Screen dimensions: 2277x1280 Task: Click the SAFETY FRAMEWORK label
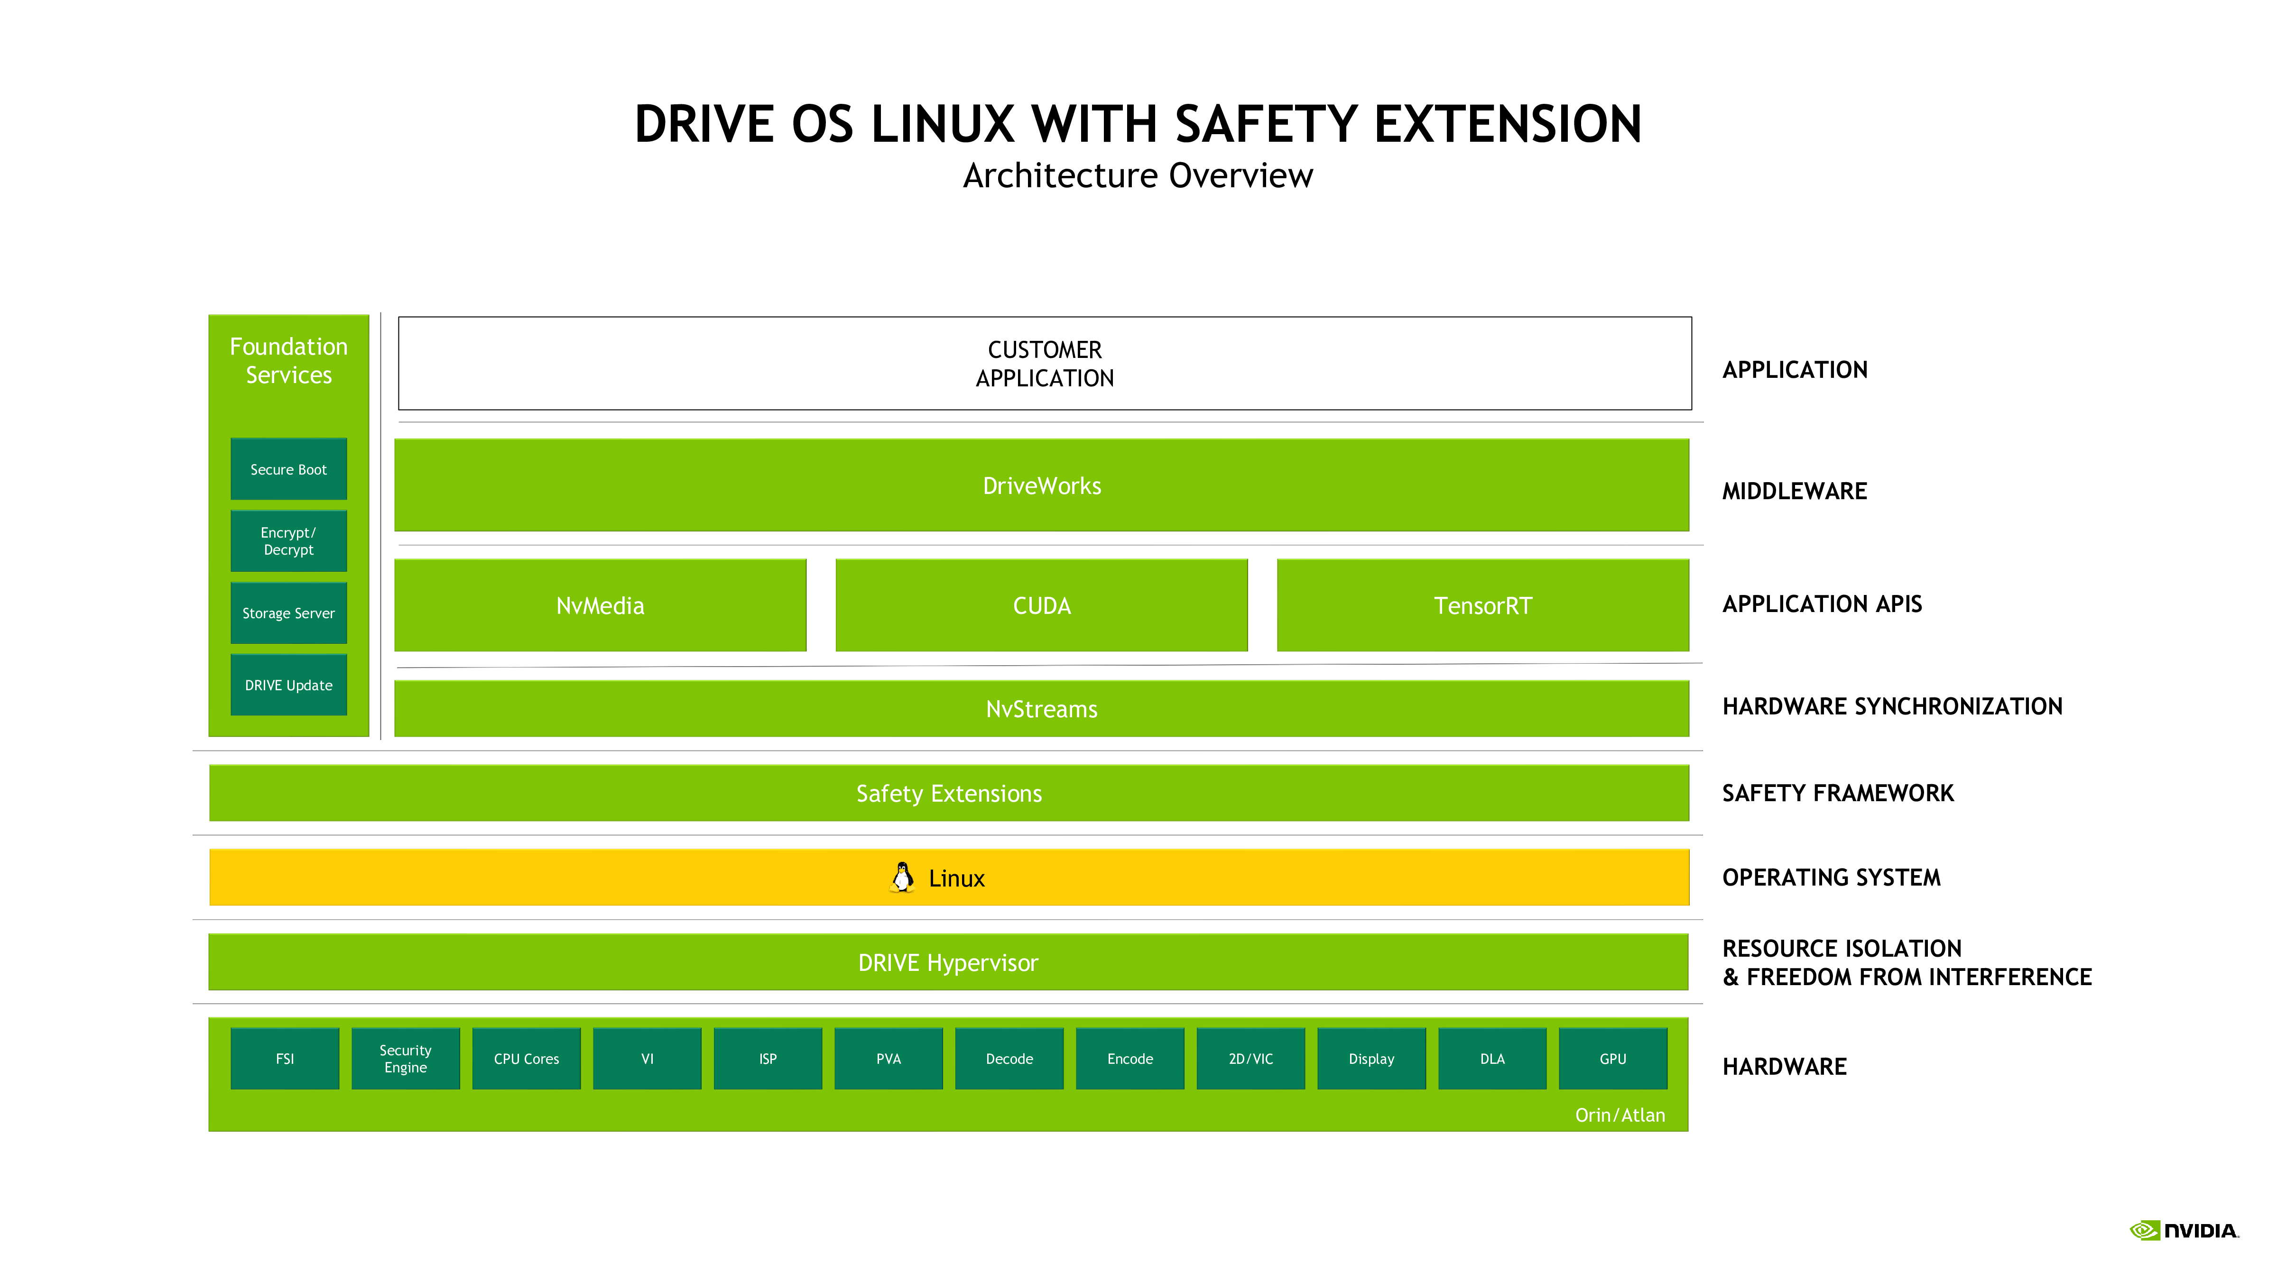[x=1838, y=792]
